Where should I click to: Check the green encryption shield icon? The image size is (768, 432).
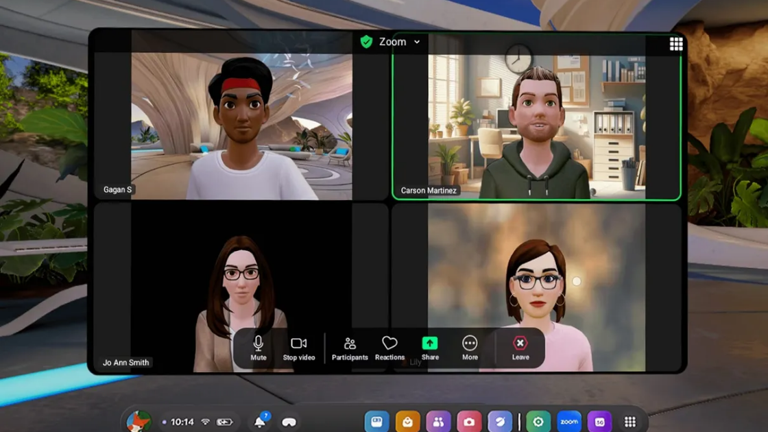pyautogui.click(x=366, y=42)
